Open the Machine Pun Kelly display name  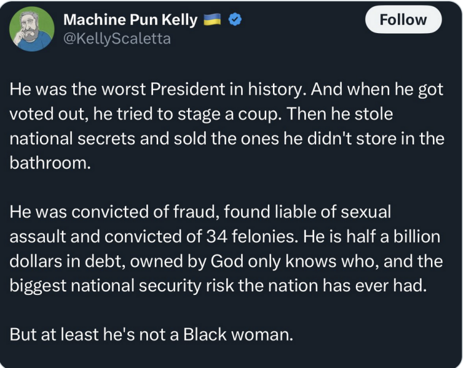[x=130, y=20]
